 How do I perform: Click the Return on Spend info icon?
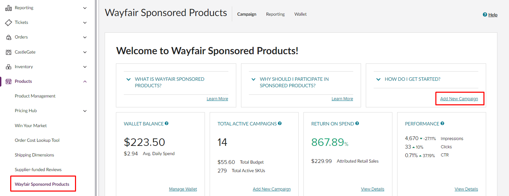357,123
